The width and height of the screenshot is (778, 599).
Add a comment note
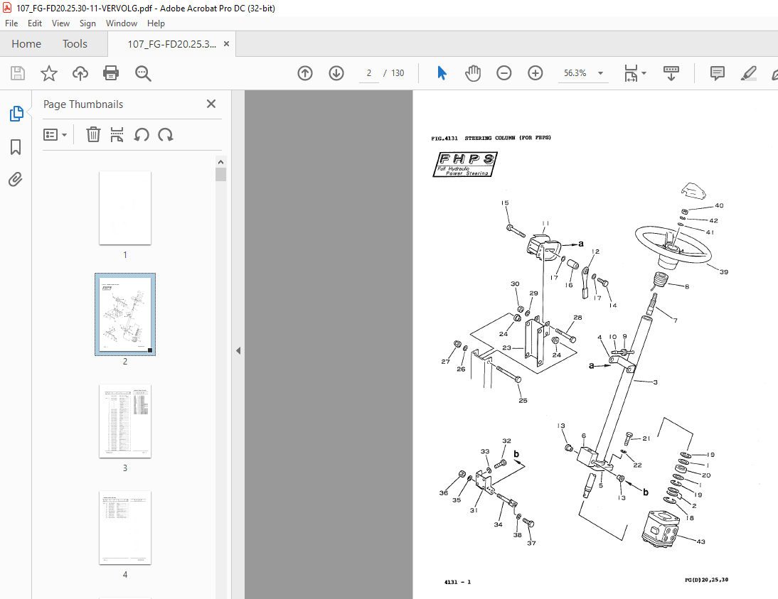717,73
